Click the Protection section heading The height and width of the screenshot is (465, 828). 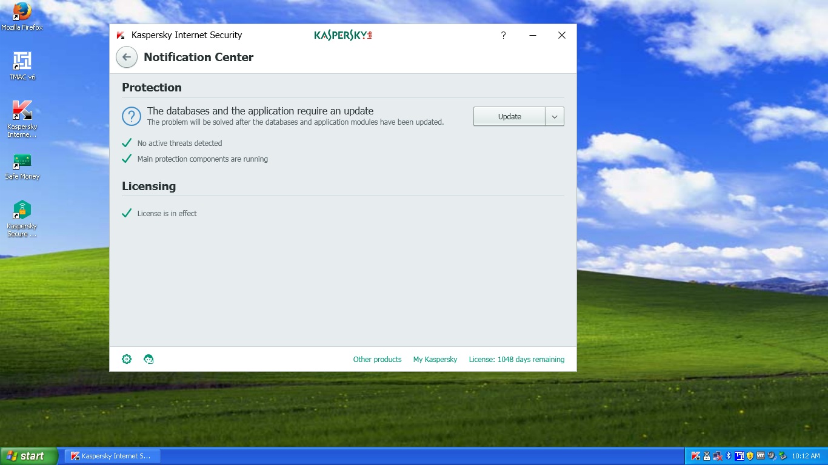pos(152,88)
